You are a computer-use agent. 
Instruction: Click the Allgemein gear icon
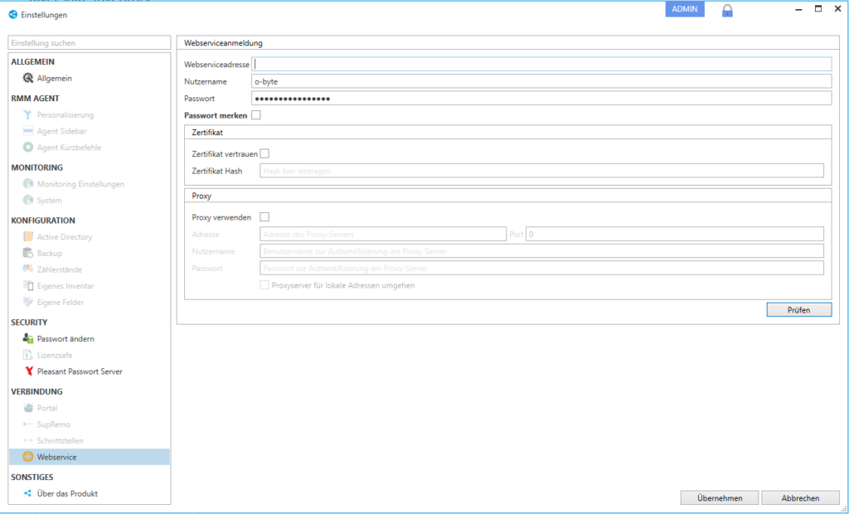[x=28, y=78]
